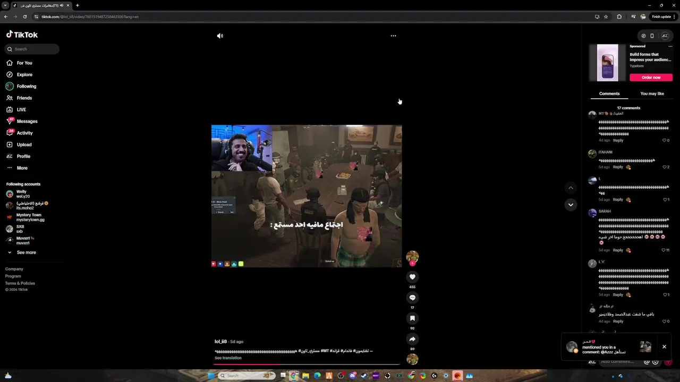
Task: Open the AZ profile avatar menu
Action: [x=665, y=36]
